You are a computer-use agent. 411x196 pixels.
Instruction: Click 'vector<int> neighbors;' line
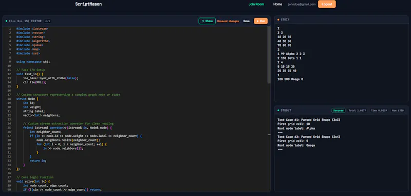tap(41, 115)
